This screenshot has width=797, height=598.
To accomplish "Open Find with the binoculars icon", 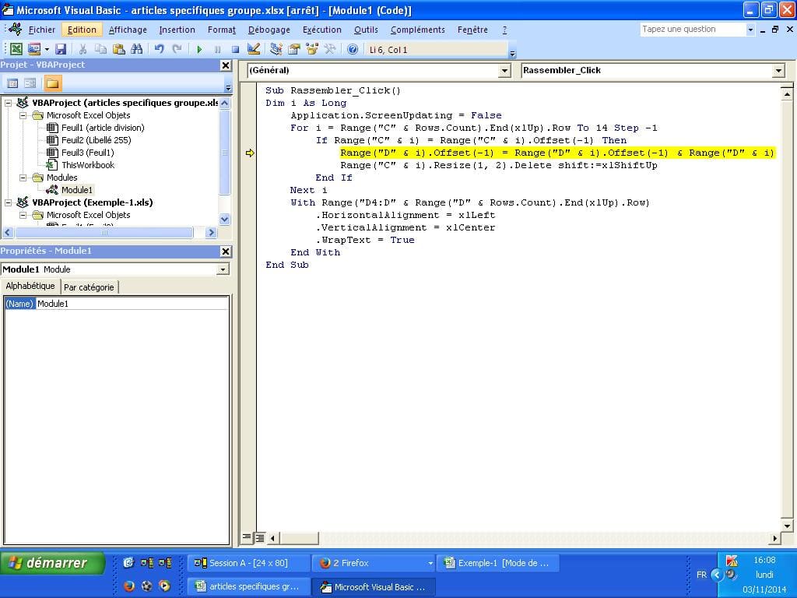I will pyautogui.click(x=137, y=49).
